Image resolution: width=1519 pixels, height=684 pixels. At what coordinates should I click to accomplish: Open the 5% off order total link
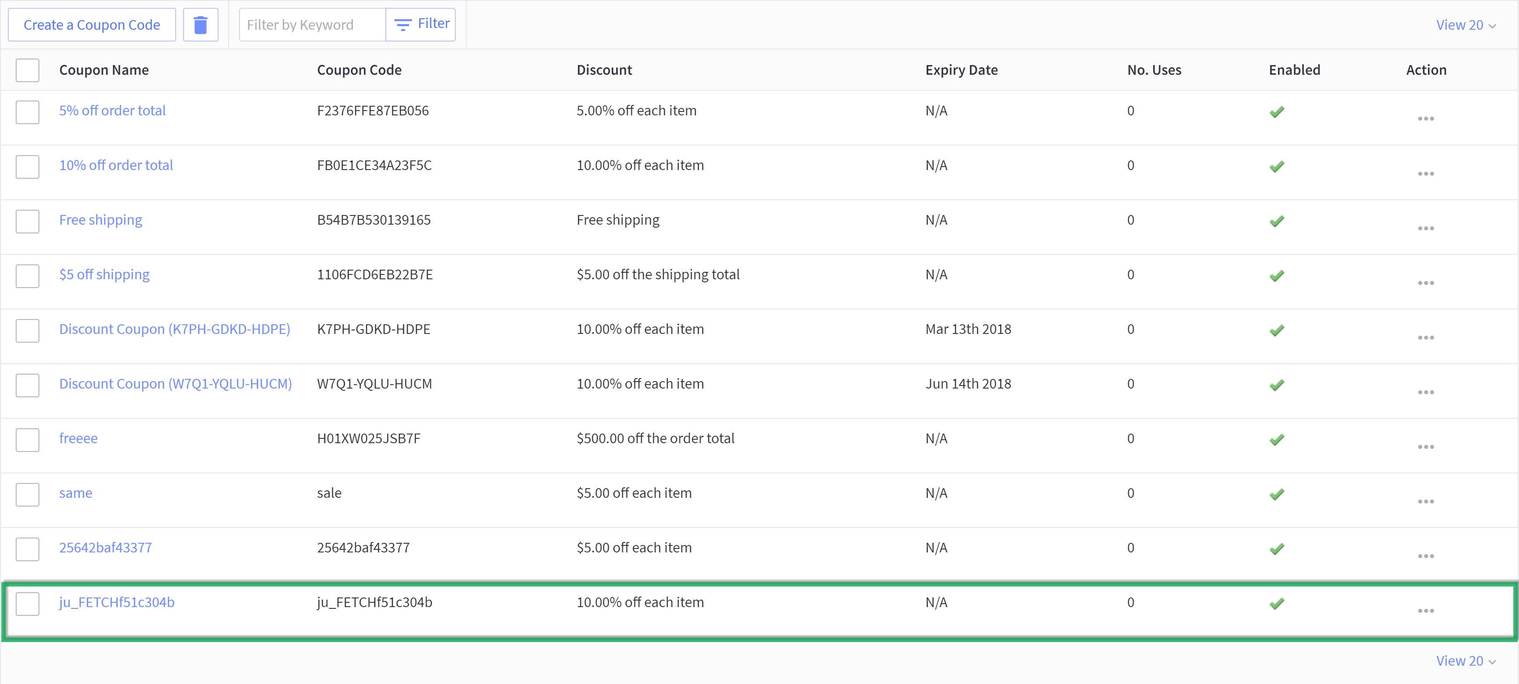[x=112, y=110]
